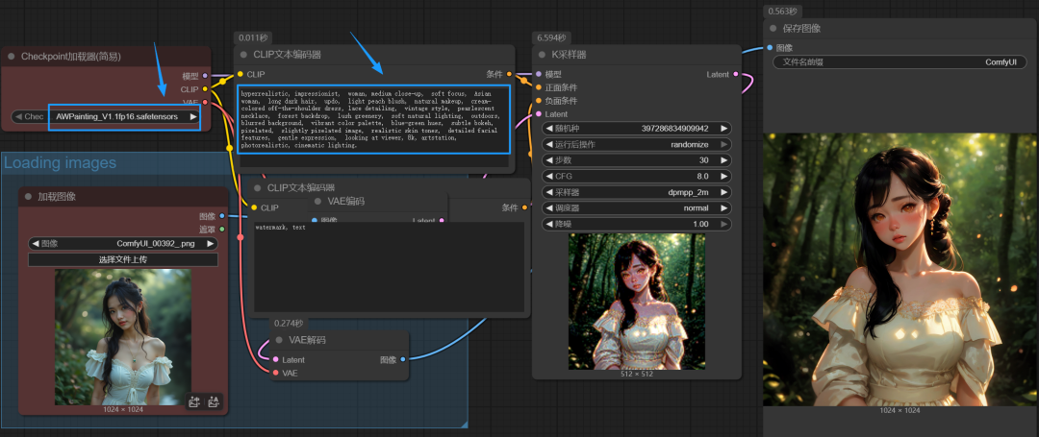1039x437 pixels.
Task: Click the 文件名前缀 filename prefix field
Action: [x=900, y=61]
